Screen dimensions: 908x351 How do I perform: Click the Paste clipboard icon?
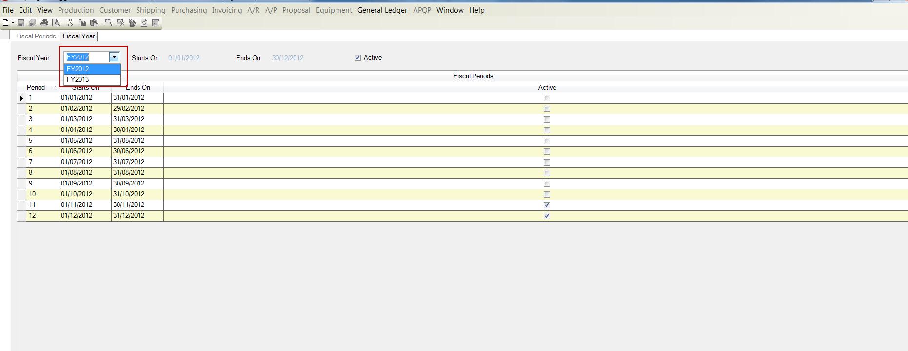[x=94, y=23]
